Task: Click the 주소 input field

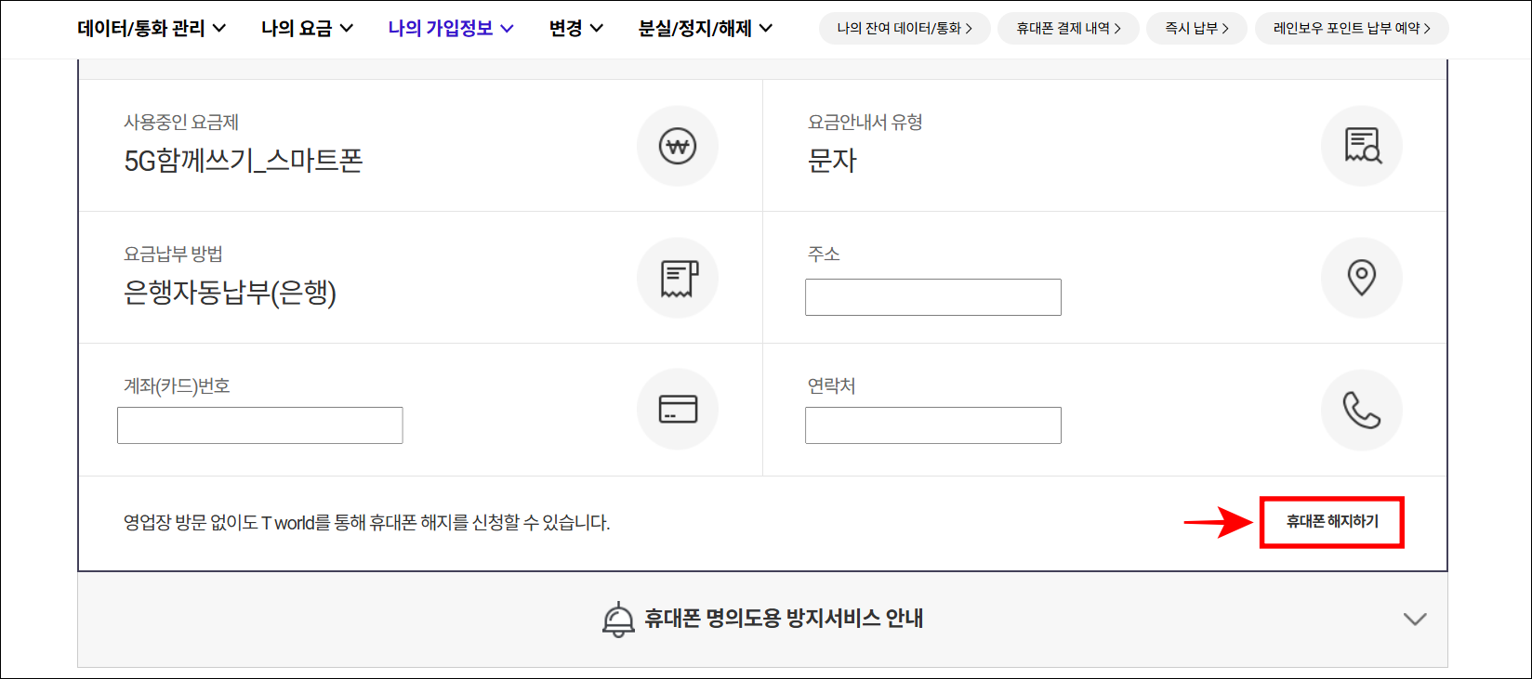Action: tap(932, 296)
